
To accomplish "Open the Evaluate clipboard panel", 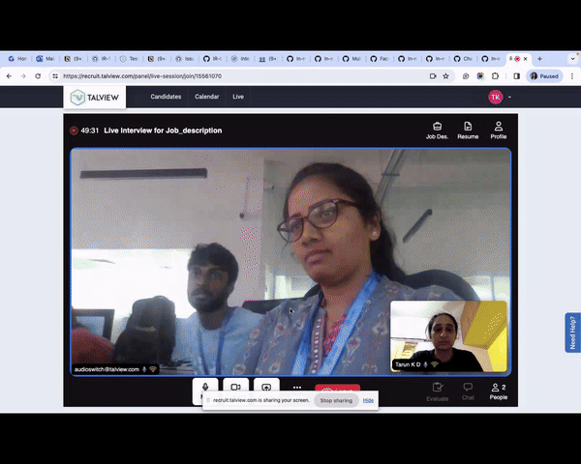I will click(438, 391).
